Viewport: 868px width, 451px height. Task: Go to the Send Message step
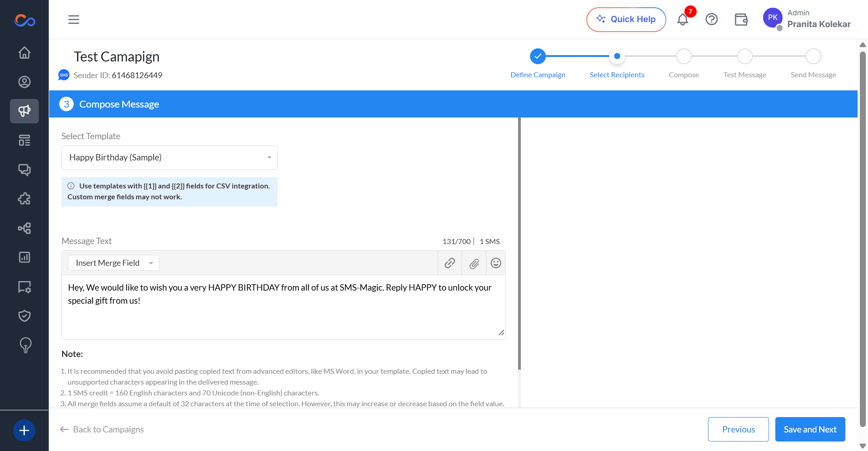(813, 63)
